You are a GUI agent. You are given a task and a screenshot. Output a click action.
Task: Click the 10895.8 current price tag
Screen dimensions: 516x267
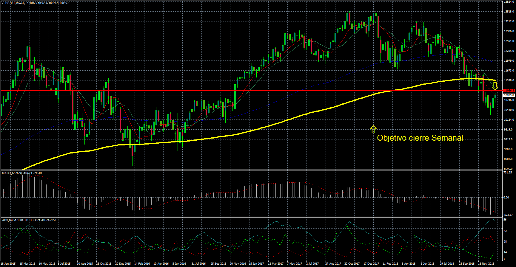point(509,95)
